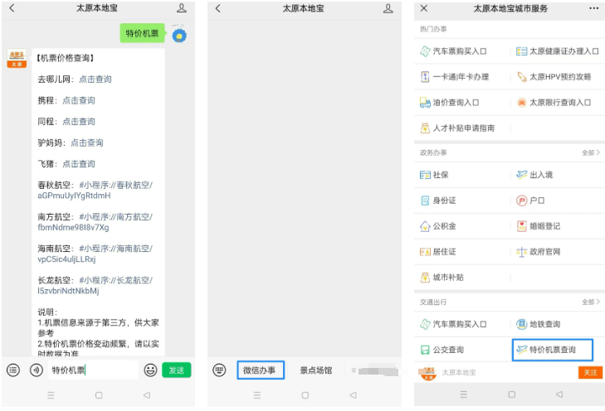The width and height of the screenshot is (605, 411).
Task: Open 居住证 service
Action: click(x=438, y=252)
